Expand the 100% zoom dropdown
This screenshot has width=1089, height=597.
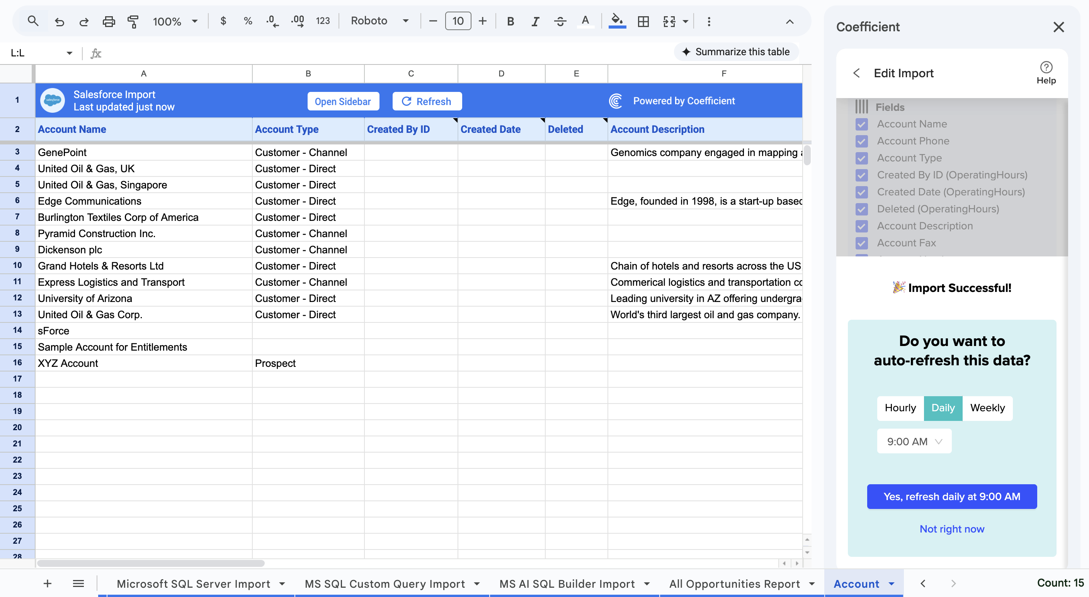coord(175,21)
